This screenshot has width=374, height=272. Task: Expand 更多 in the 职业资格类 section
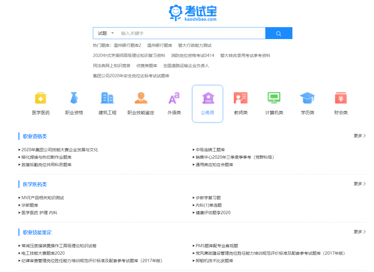tap(359, 136)
